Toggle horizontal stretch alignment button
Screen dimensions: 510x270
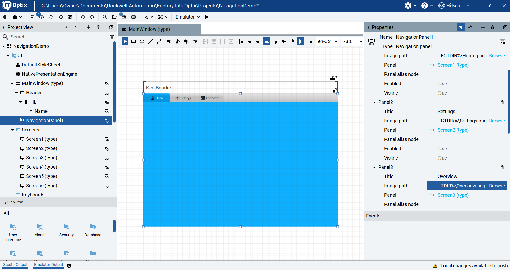click(x=267, y=41)
